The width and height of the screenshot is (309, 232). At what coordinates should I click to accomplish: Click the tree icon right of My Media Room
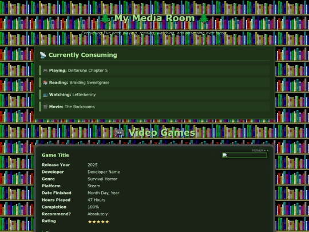tap(204, 18)
